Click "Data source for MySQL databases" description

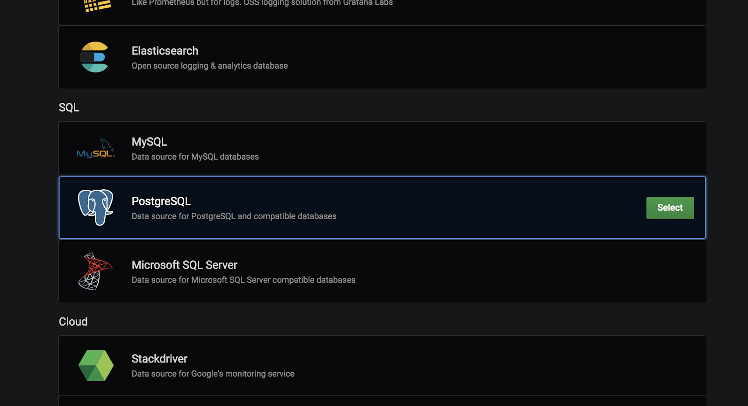coord(195,157)
